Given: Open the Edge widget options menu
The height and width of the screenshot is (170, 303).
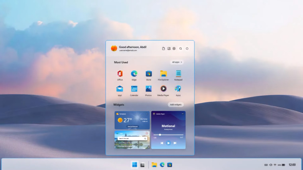Looking at the screenshot, I should (x=147, y=133).
